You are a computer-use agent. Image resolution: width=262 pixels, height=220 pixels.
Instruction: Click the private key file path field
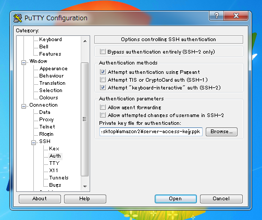click(x=151, y=132)
